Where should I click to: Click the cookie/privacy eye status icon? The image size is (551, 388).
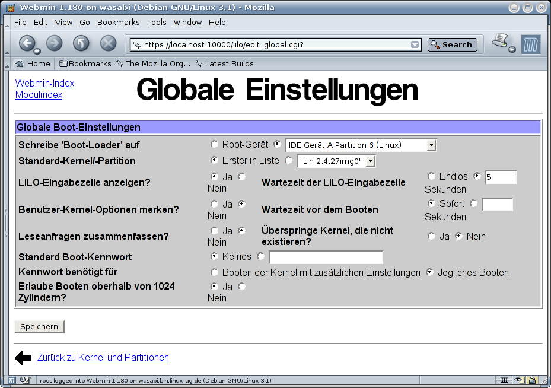point(520,380)
